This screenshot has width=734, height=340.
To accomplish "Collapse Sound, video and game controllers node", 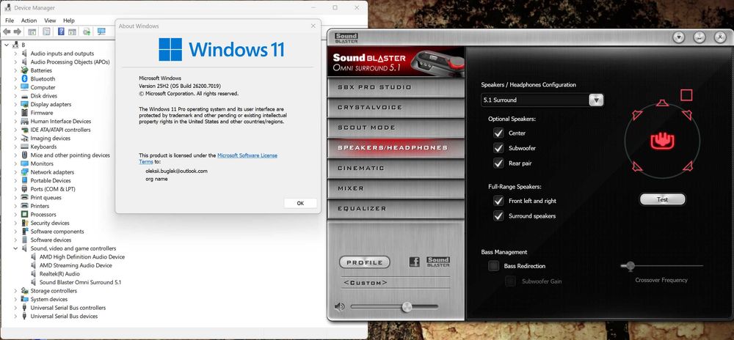I will 15,248.
